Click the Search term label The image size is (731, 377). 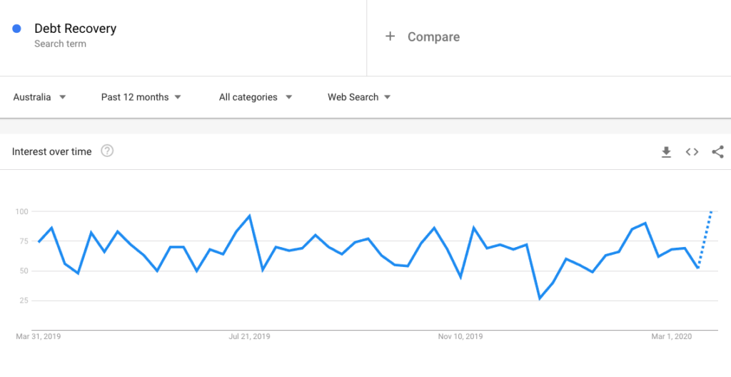60,44
